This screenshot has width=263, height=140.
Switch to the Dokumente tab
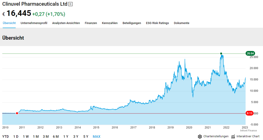click(181, 23)
